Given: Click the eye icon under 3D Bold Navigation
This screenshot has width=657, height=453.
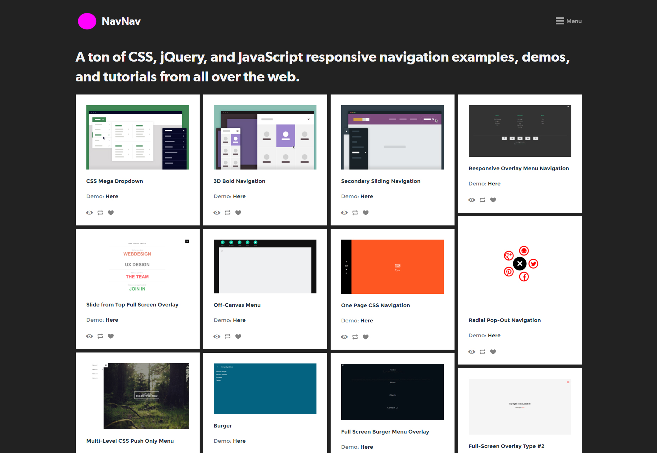Looking at the screenshot, I should 217,213.
